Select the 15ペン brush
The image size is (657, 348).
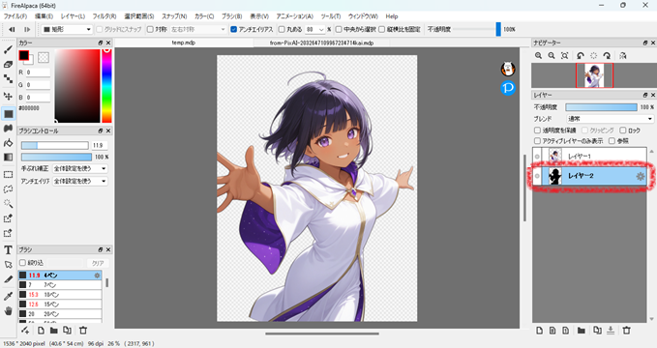(x=60, y=304)
